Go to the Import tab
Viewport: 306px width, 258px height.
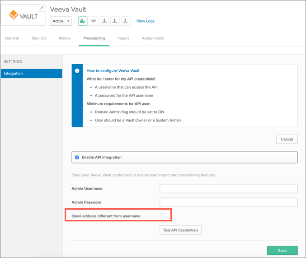point(123,38)
